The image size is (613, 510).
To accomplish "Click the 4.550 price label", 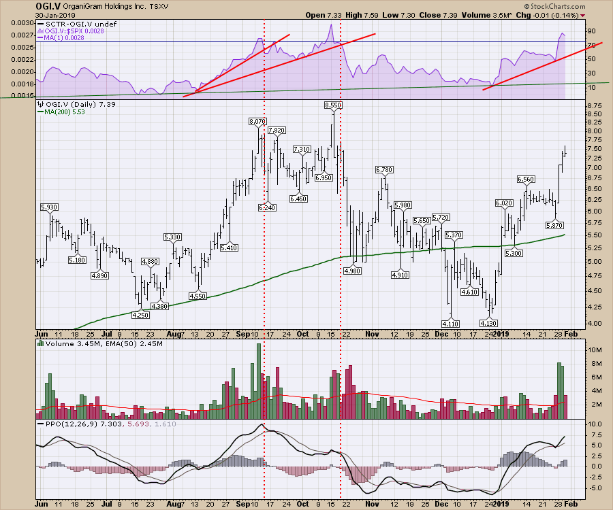I will coord(198,296).
